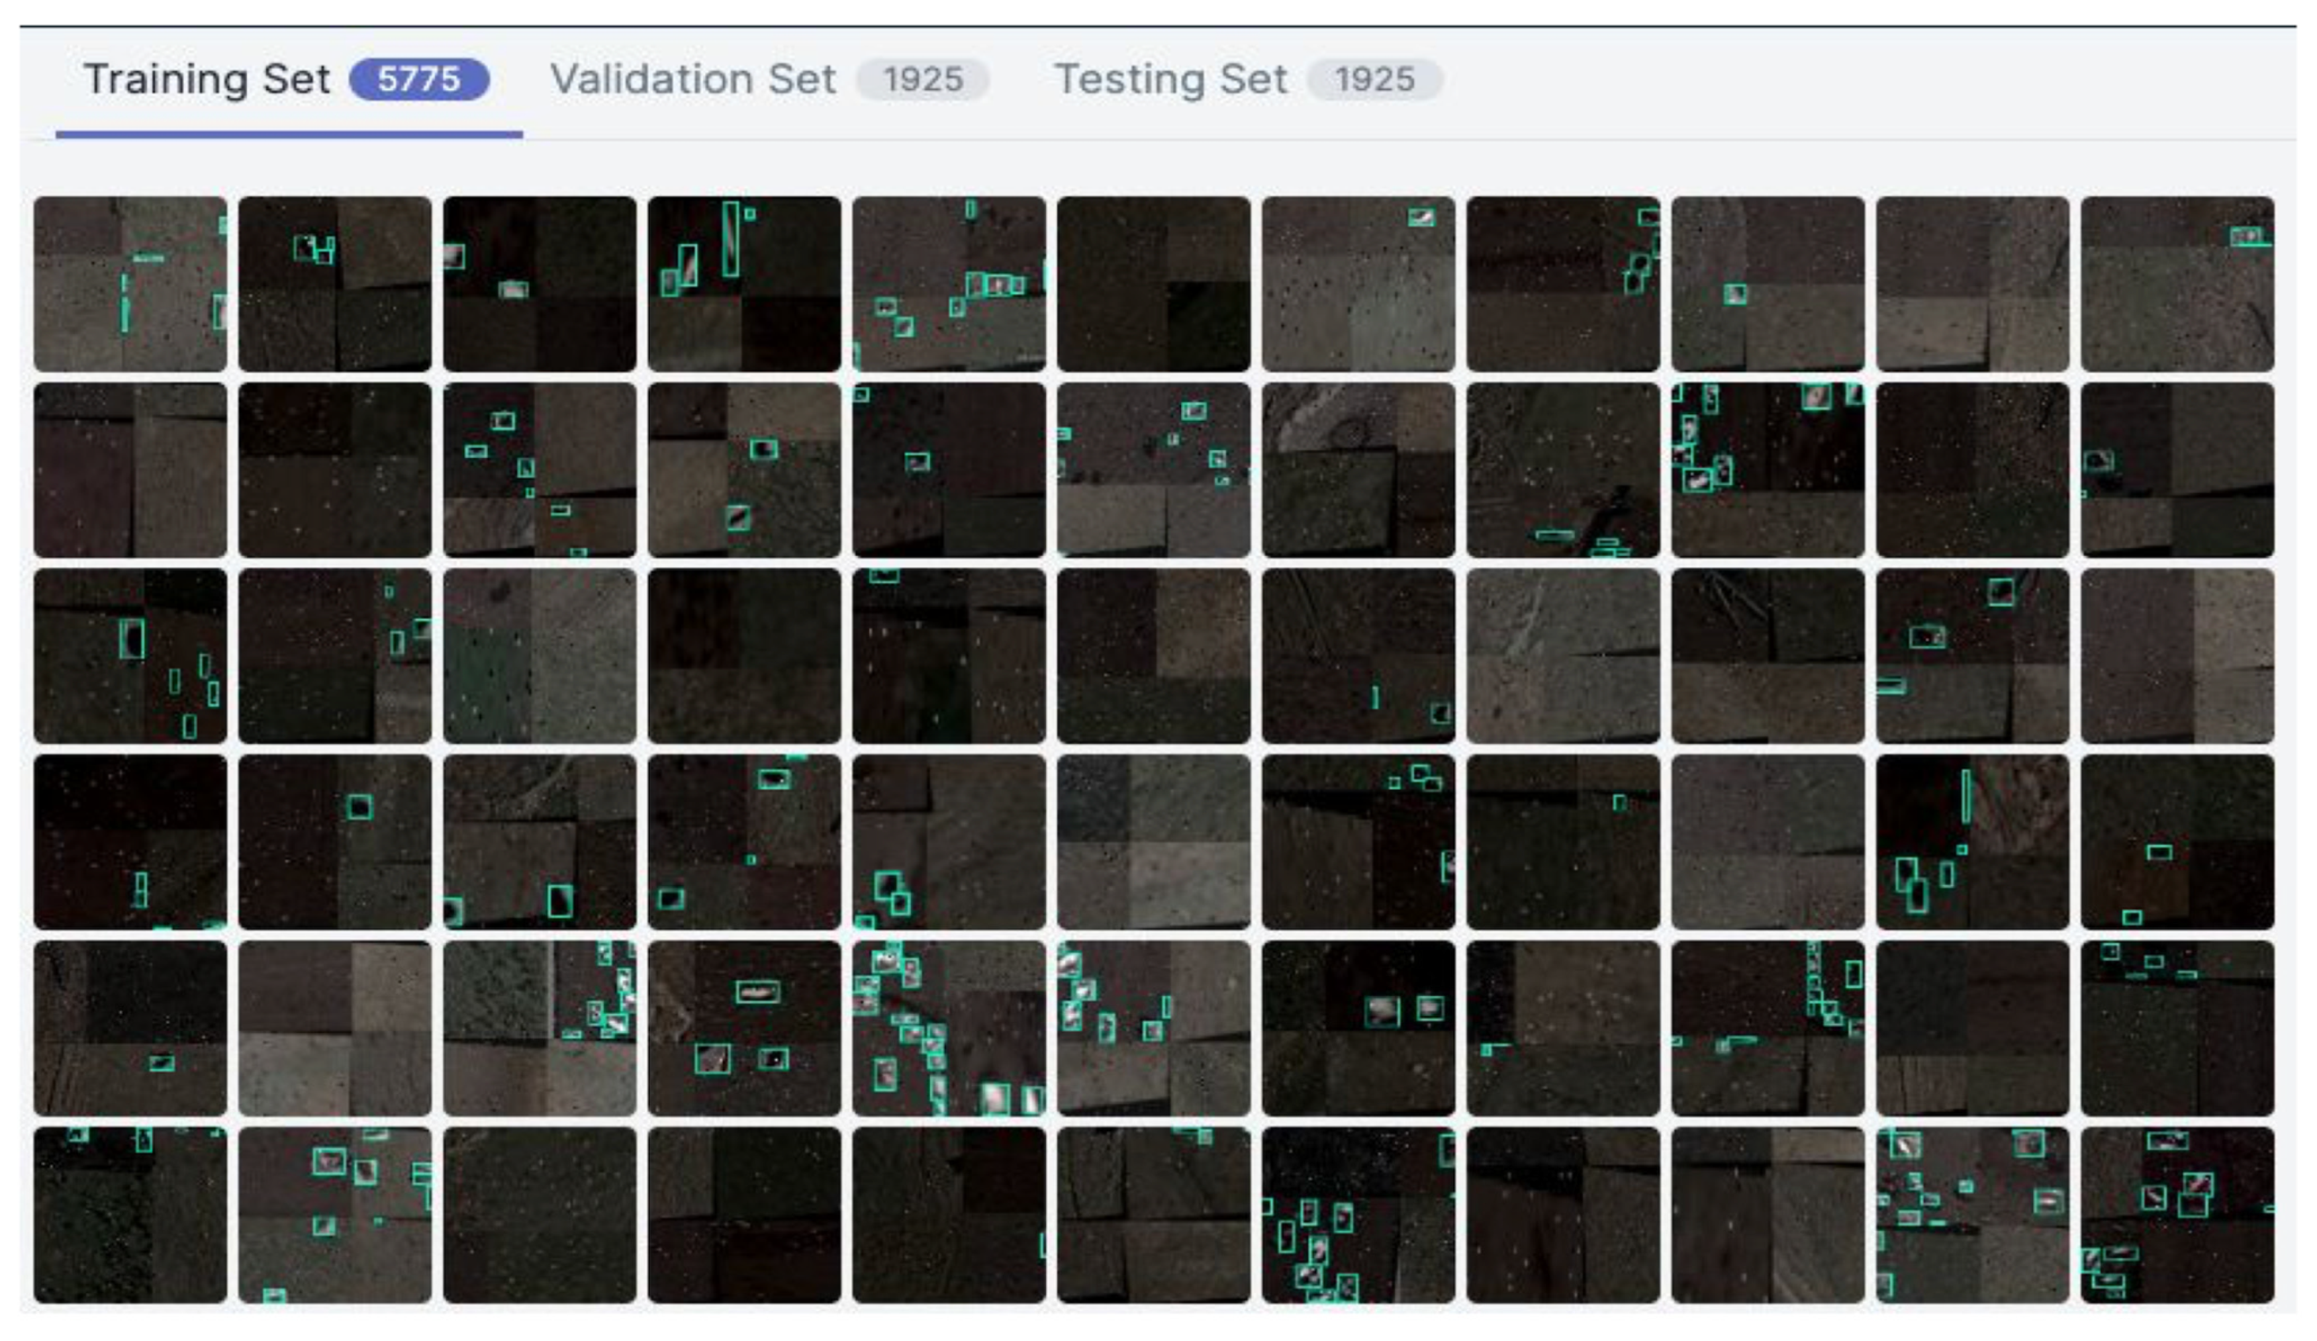Click the 5775 training count badge
The height and width of the screenshot is (1341, 2317).
click(418, 79)
